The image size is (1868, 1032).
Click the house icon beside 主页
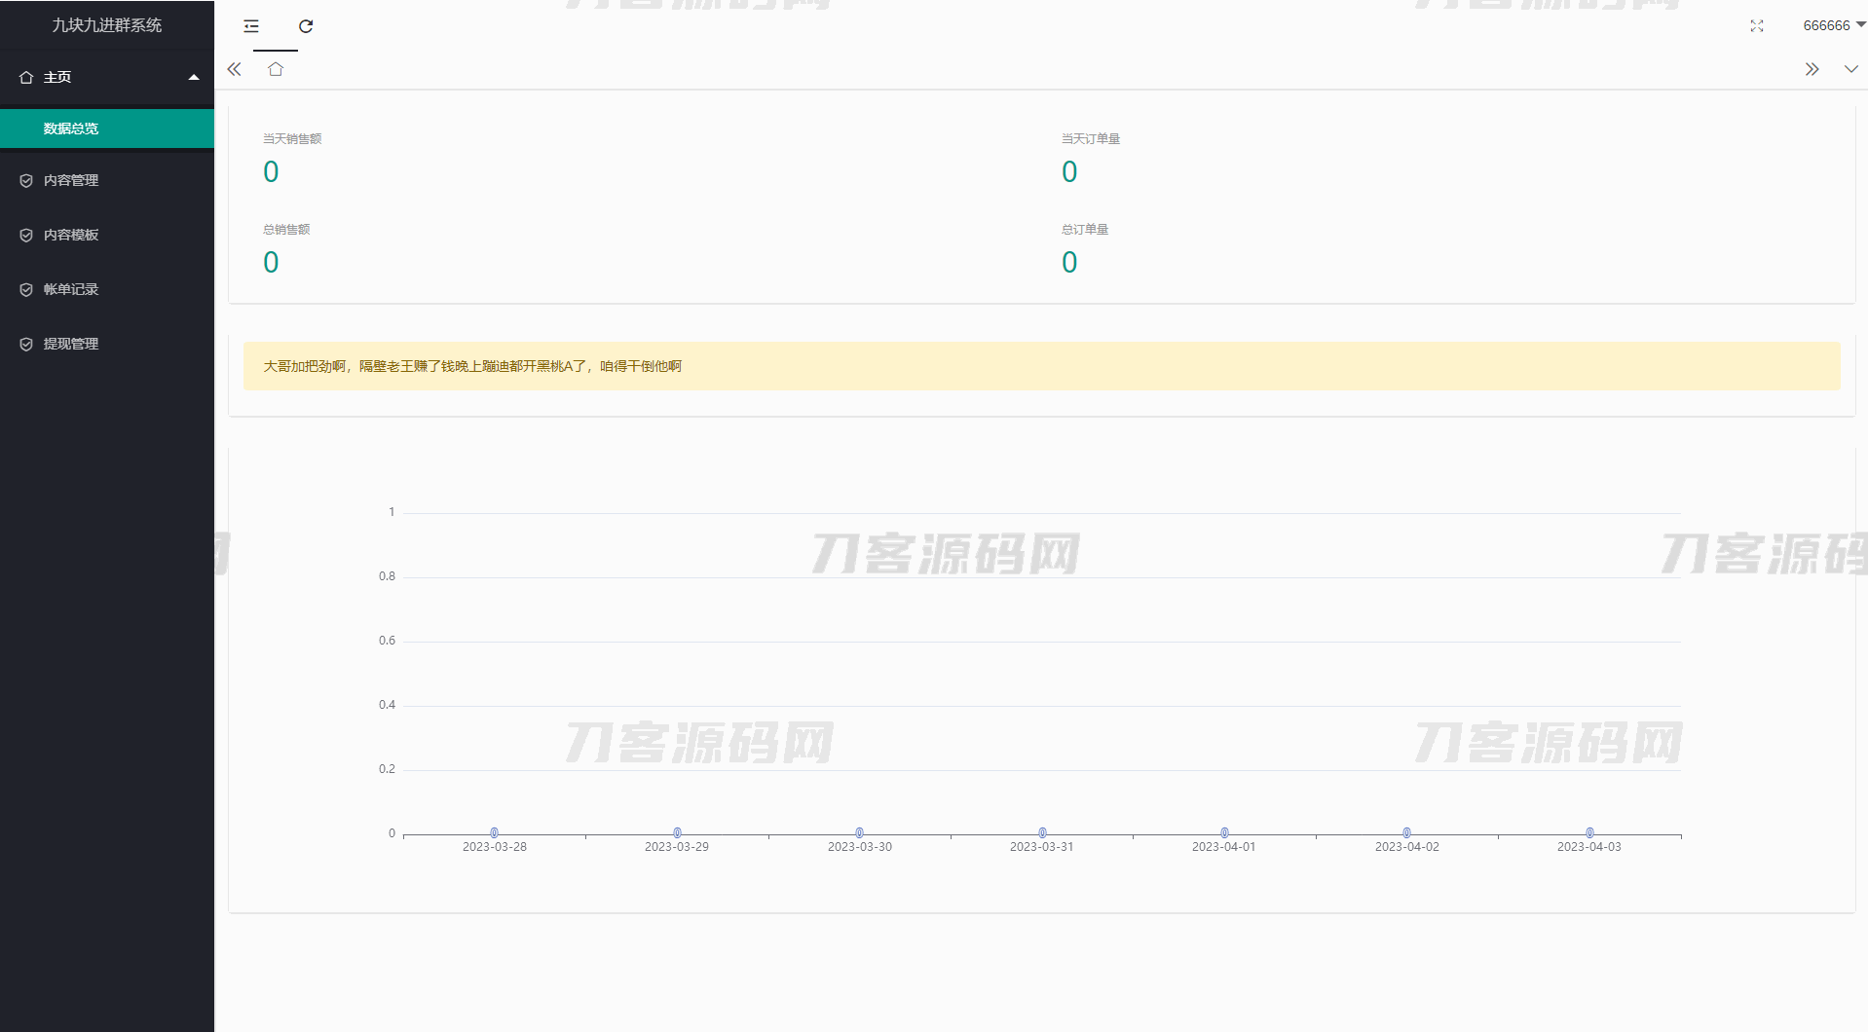[26, 77]
